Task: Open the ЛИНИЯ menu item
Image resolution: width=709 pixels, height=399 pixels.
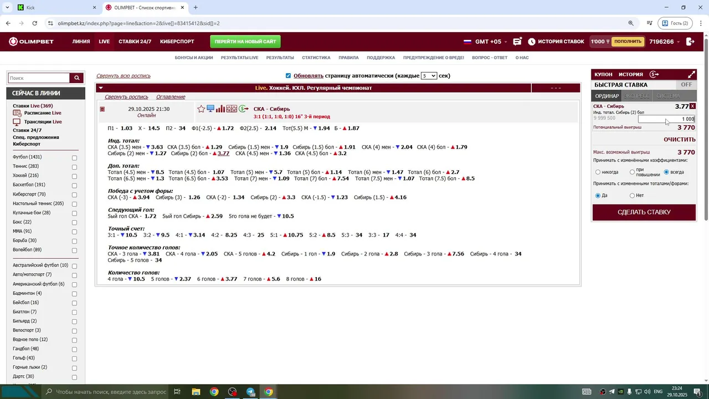Action: [81, 42]
